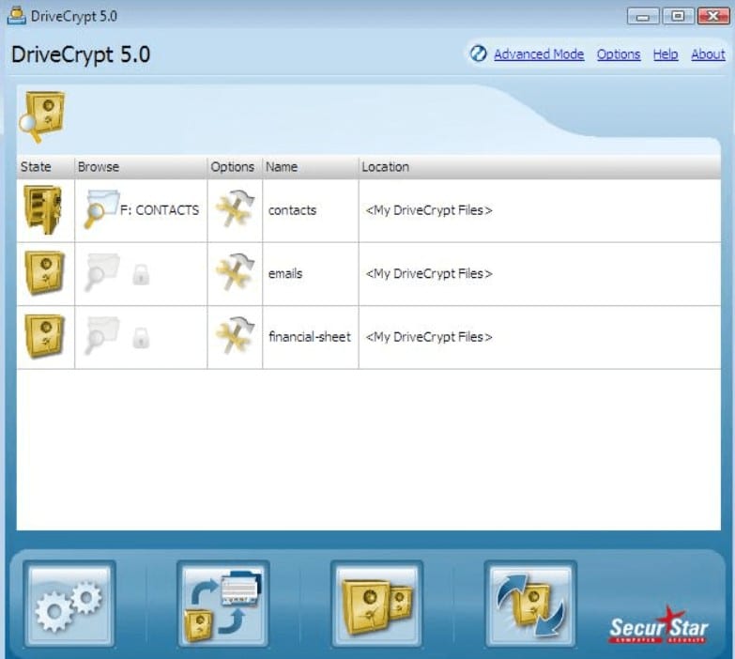Click the Options column header
The image size is (735, 659).
pos(235,167)
